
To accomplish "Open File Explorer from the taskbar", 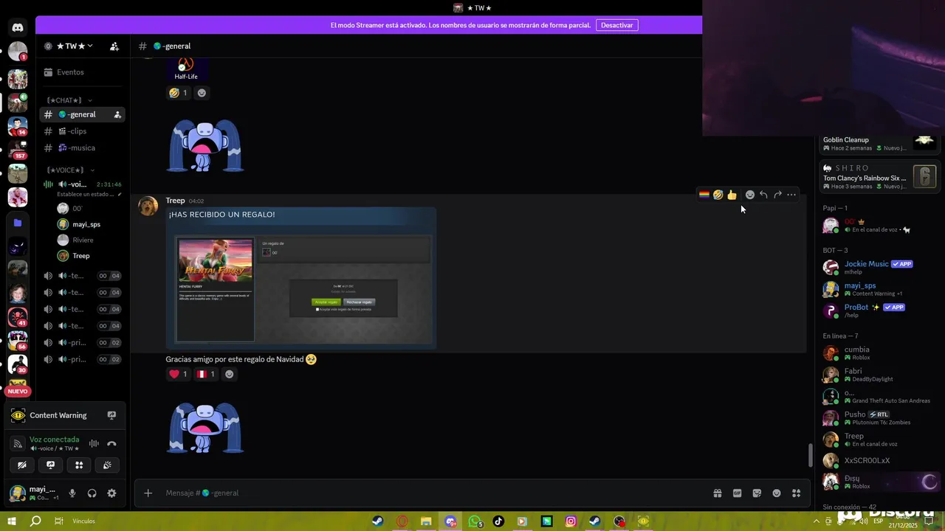I will [x=426, y=521].
